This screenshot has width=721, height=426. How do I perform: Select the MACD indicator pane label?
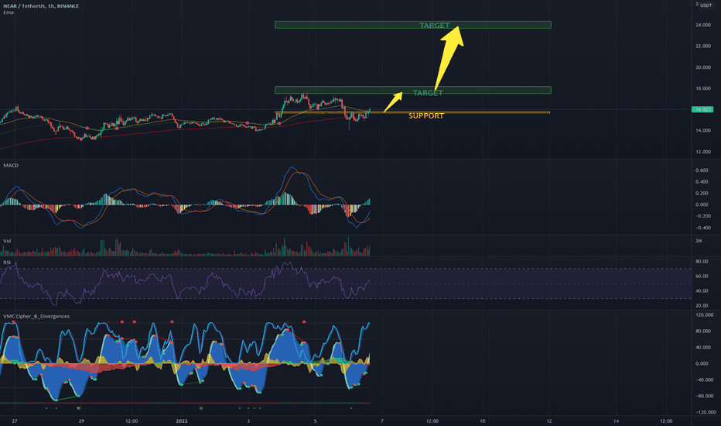pos(11,165)
